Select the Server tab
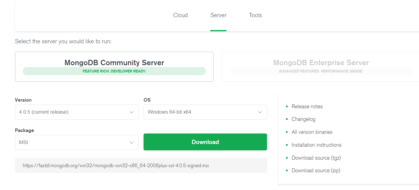This screenshot has width=419, height=190. point(218,15)
